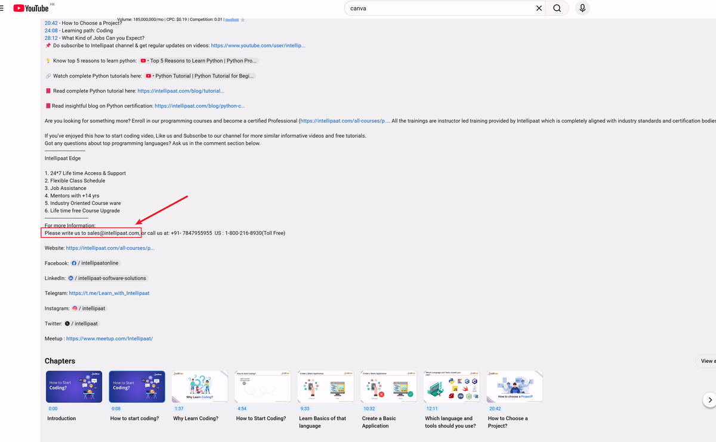Go to the YouTube home logo
This screenshot has width=716, height=442.
tap(31, 8)
